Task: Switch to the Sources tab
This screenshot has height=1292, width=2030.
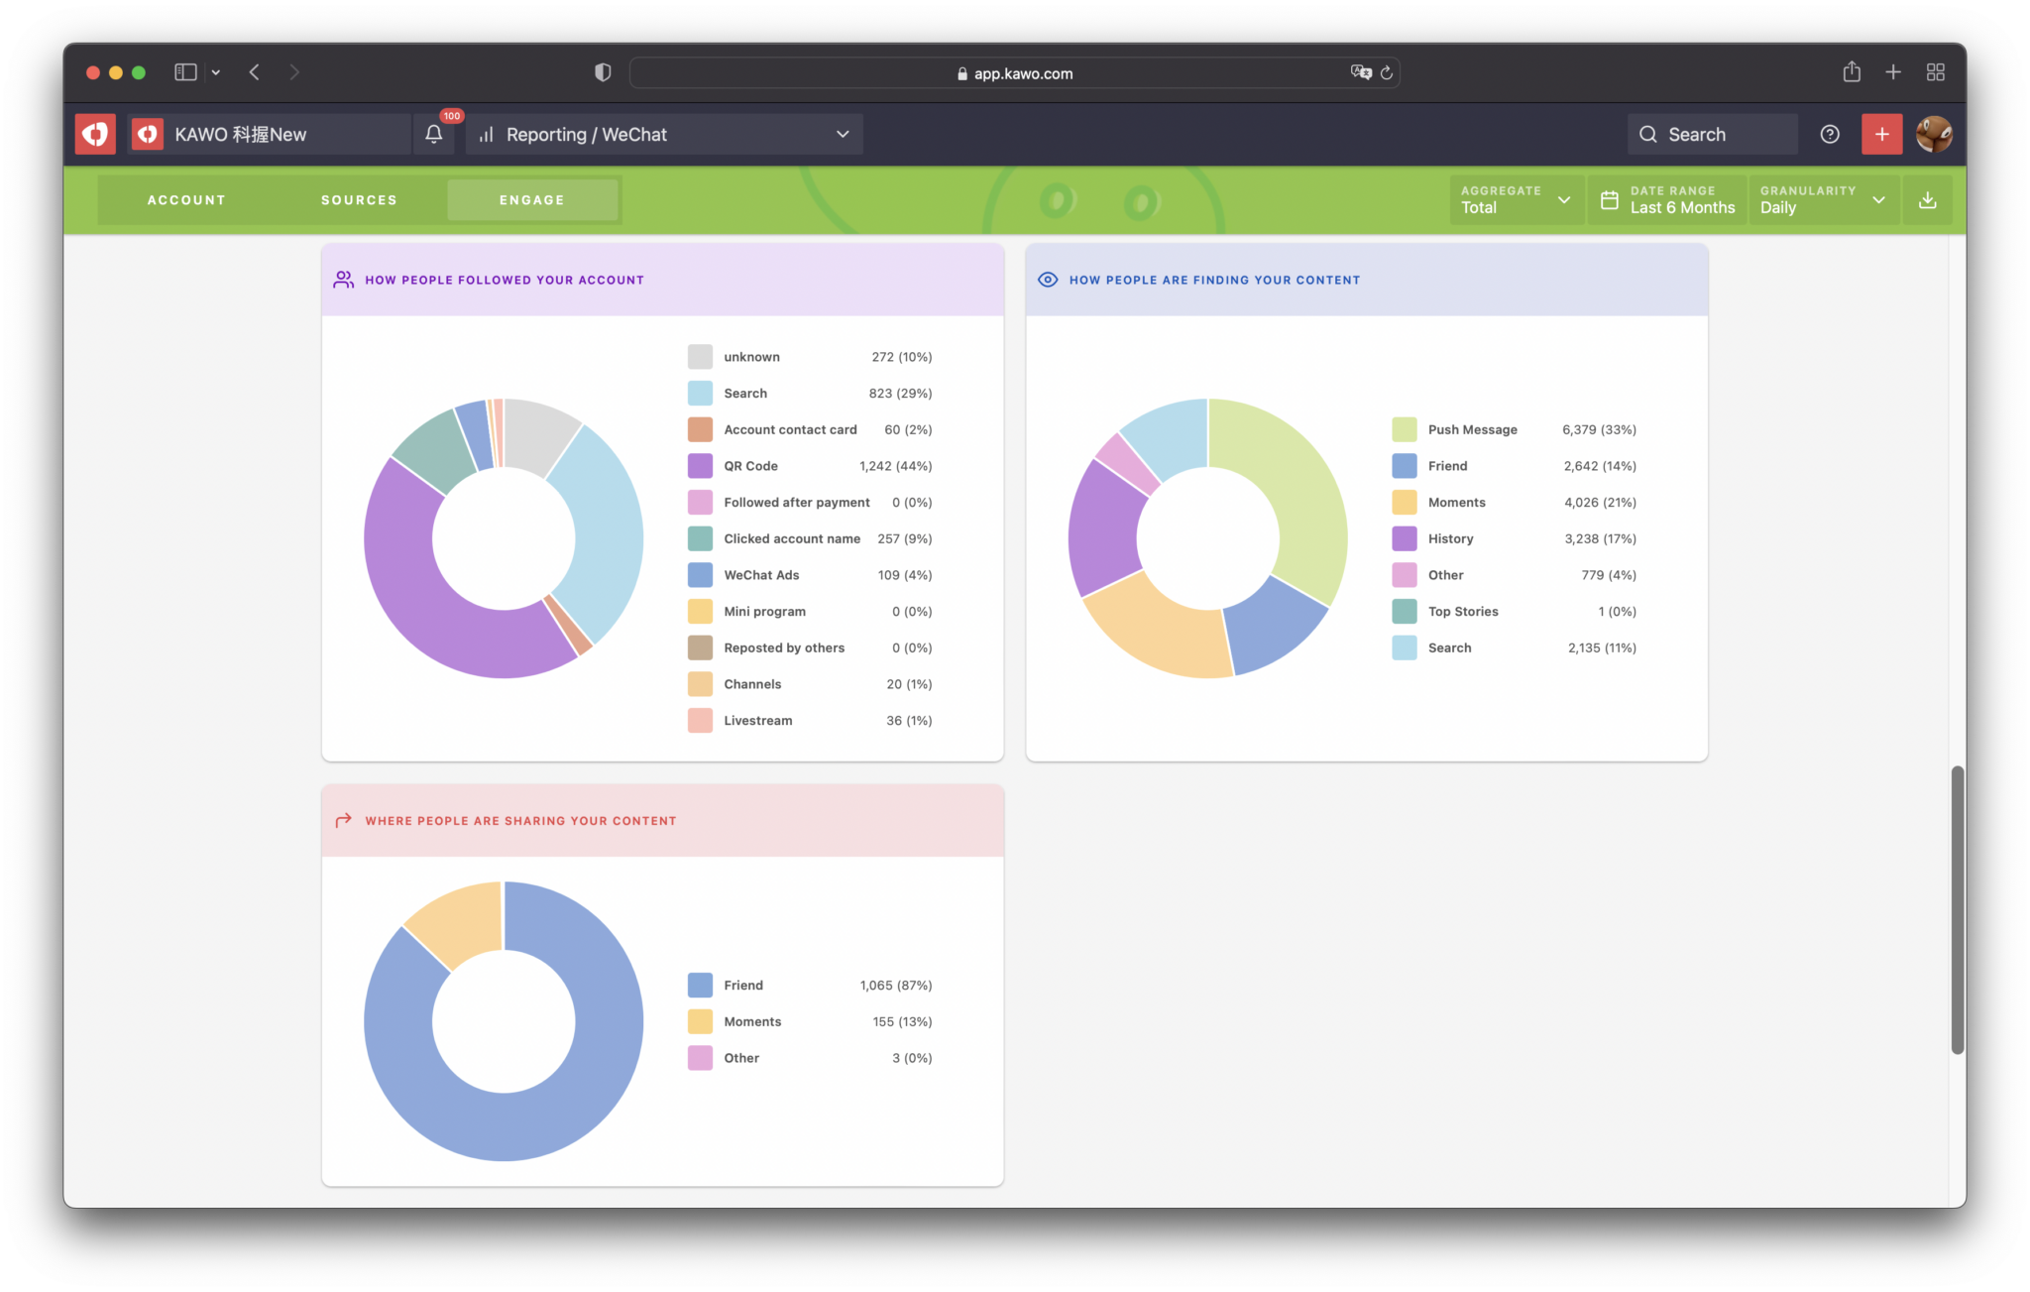Action: pyautogui.click(x=359, y=199)
